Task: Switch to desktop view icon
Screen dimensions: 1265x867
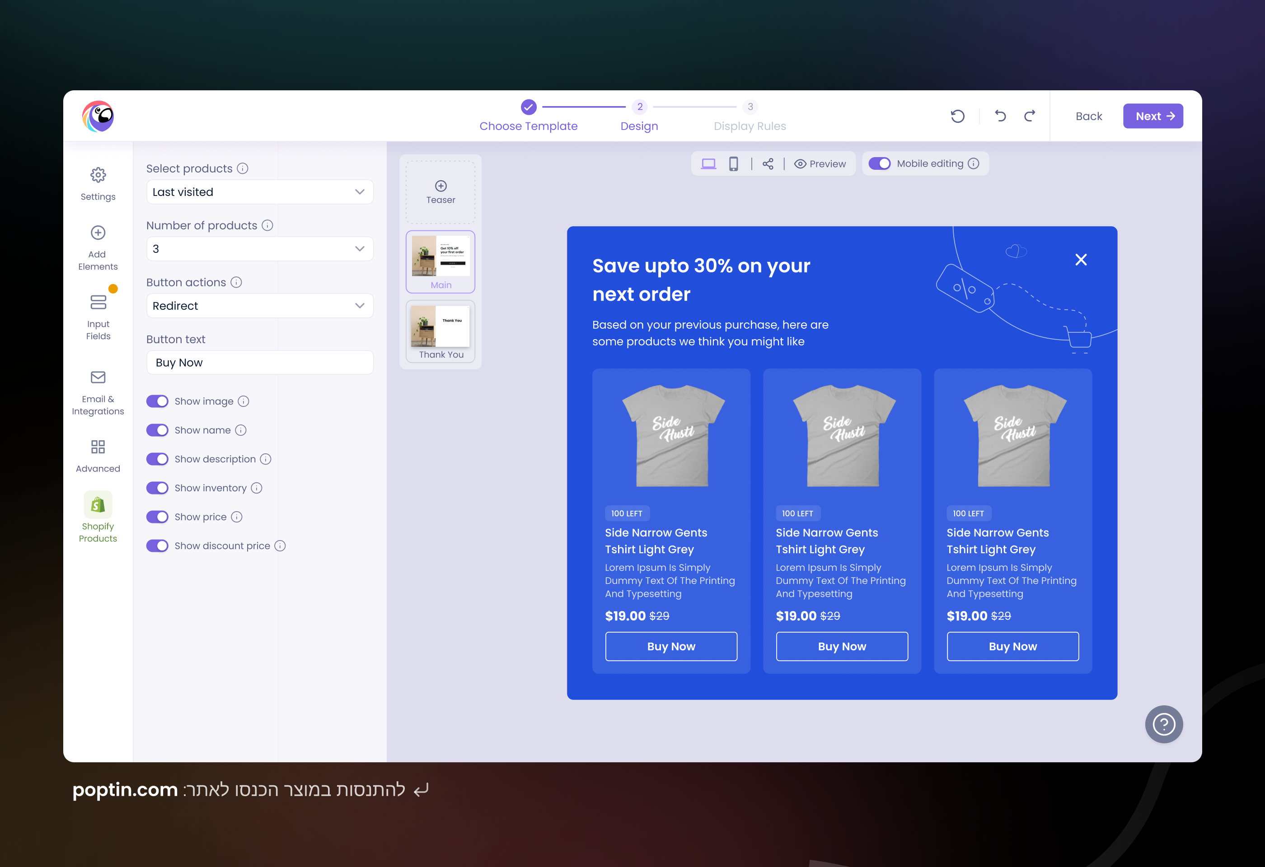Action: pos(708,164)
